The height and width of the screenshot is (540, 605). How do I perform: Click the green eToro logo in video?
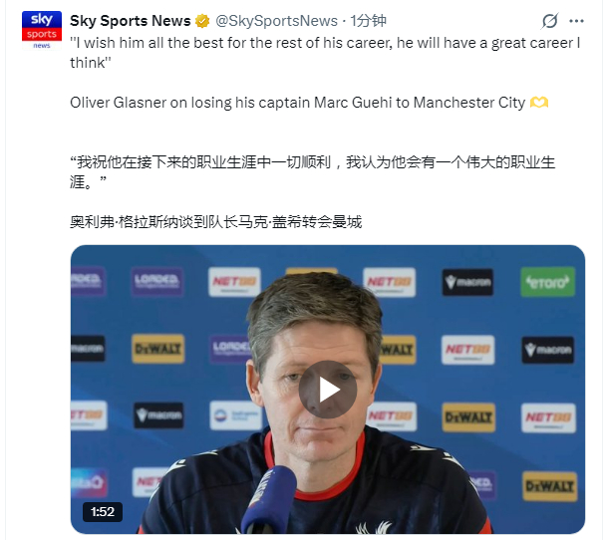pyautogui.click(x=547, y=282)
